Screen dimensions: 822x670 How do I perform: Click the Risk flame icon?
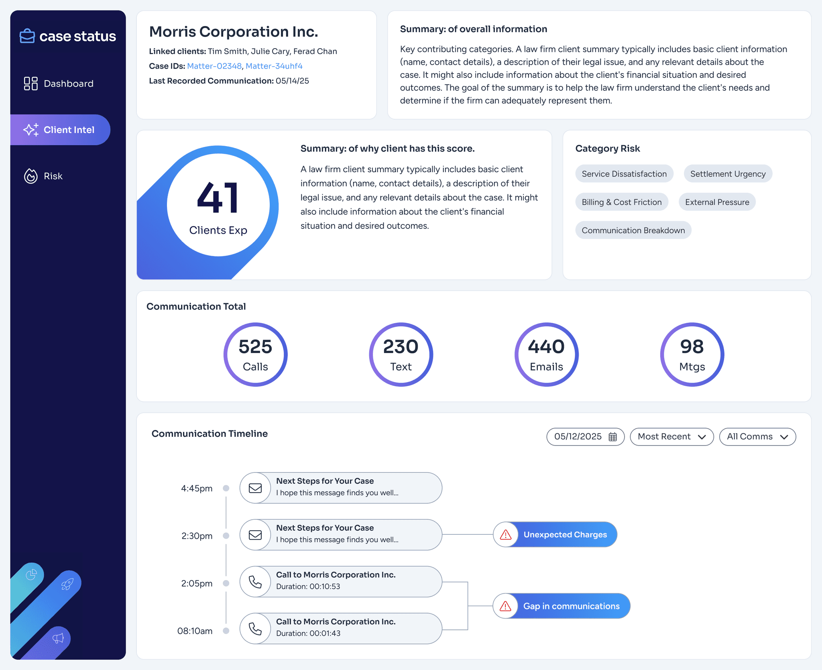(x=31, y=176)
